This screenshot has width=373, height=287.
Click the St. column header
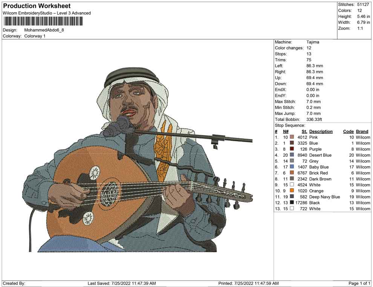click(x=304, y=131)
